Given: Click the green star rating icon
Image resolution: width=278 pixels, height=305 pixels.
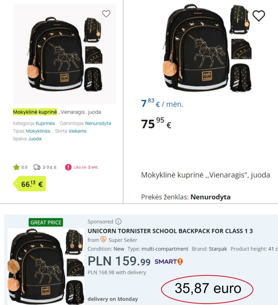Looking at the screenshot, I should (x=16, y=167).
